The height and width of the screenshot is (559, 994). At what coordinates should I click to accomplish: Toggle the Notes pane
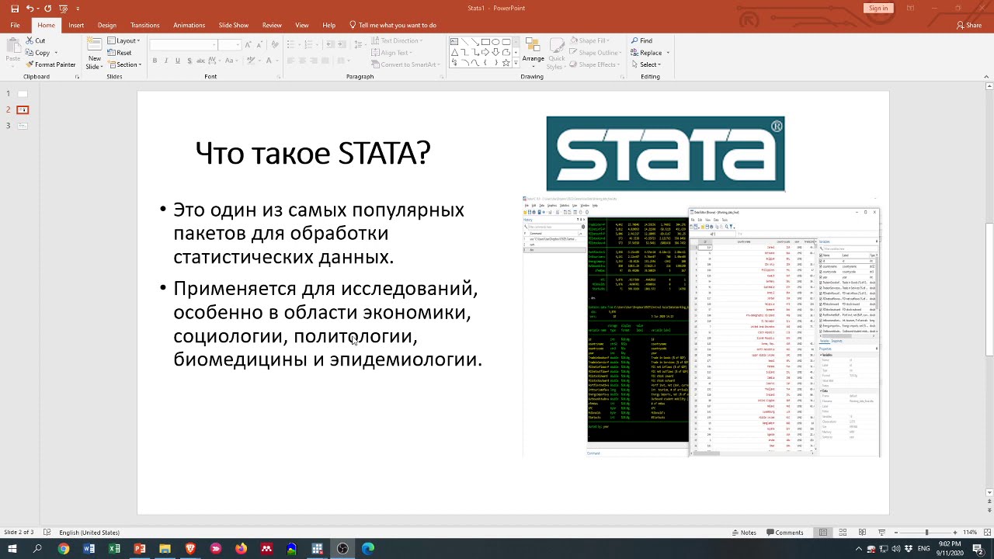(744, 533)
